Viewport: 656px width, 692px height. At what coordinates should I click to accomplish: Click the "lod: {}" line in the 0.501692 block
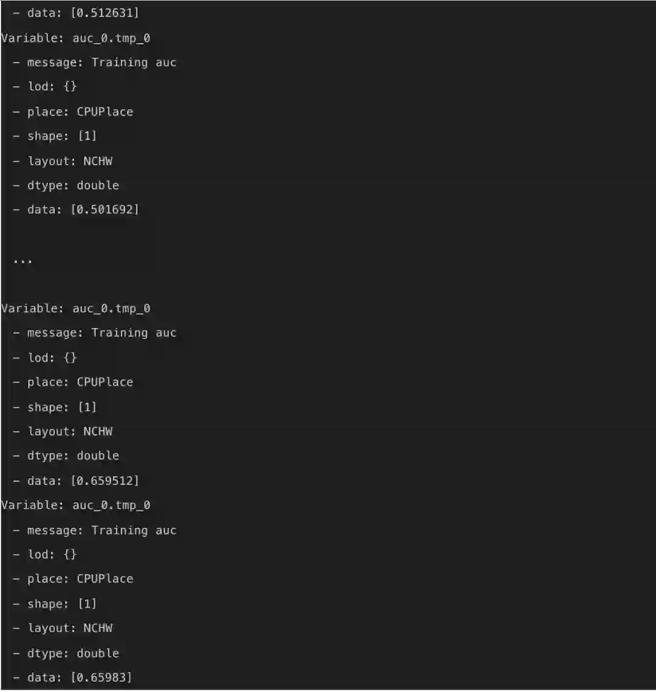click(52, 87)
